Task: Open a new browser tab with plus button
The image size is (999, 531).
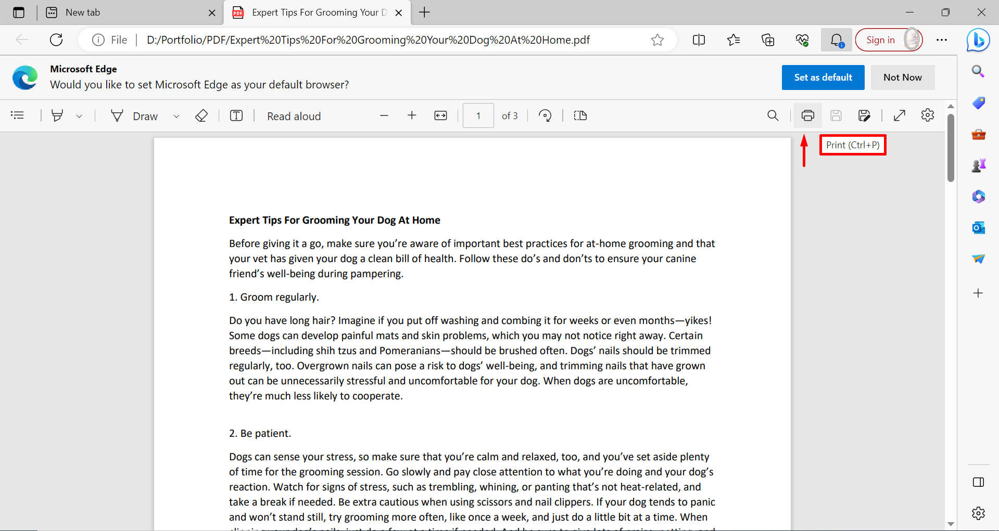Action: [425, 12]
